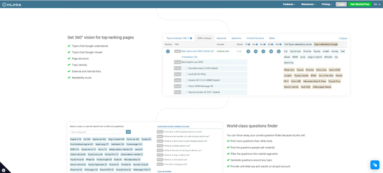
Task: Add the Audi Q5 55 TFSIe headline
Action: tap(178, 74)
